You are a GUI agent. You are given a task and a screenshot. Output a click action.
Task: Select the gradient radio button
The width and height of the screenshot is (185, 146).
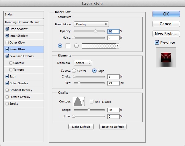[76, 46]
